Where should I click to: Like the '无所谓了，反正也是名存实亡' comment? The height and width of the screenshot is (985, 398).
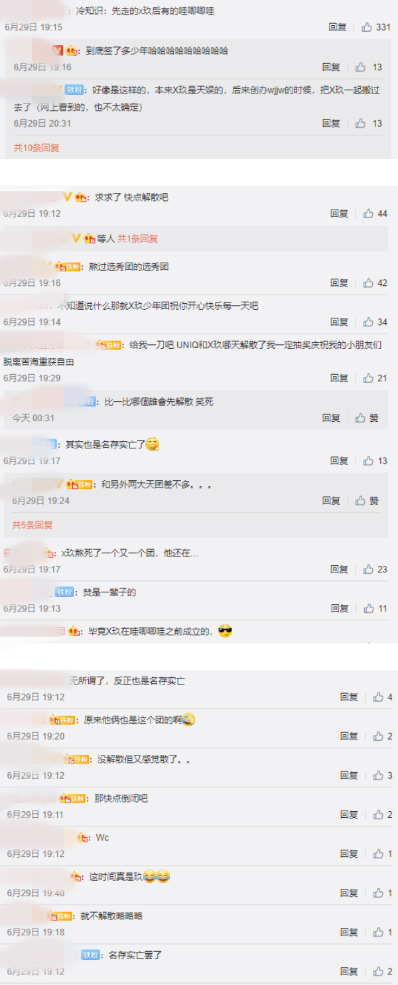(x=383, y=697)
